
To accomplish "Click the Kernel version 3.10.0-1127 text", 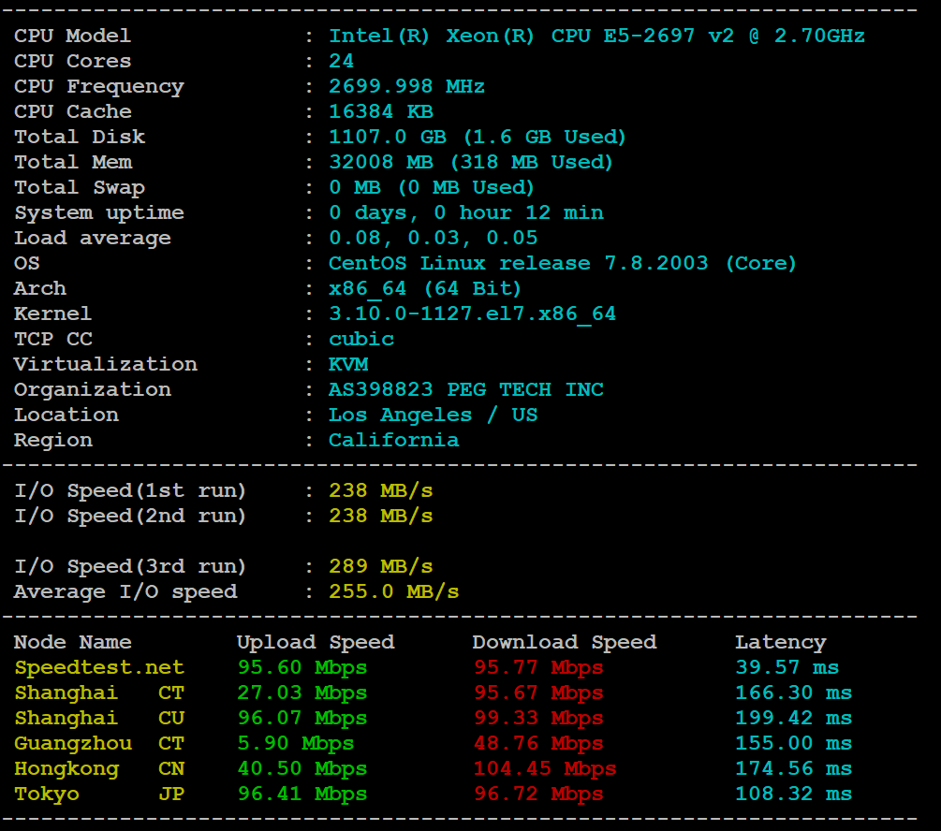I will coord(472,314).
